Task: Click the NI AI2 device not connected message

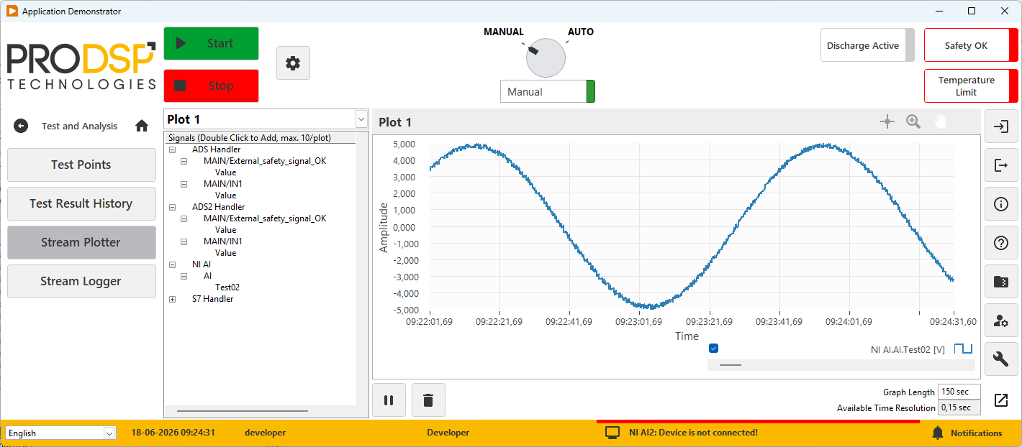Action: 693,433
